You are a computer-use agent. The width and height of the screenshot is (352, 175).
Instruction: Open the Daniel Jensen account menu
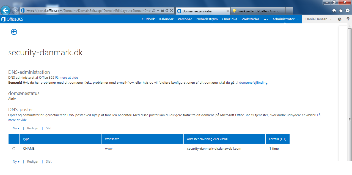coord(318,19)
